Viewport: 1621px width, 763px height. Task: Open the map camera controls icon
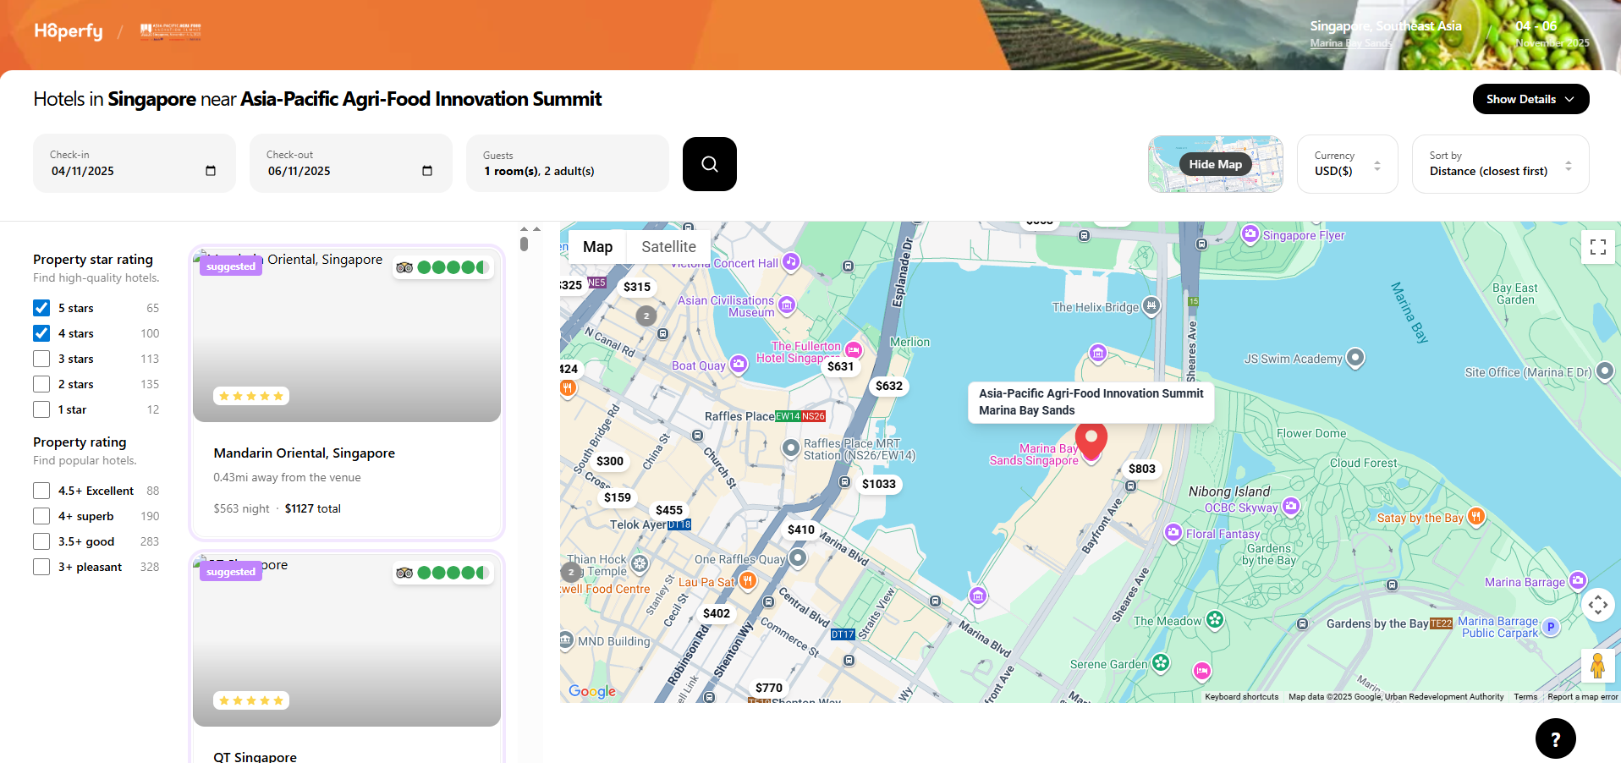[1598, 604]
